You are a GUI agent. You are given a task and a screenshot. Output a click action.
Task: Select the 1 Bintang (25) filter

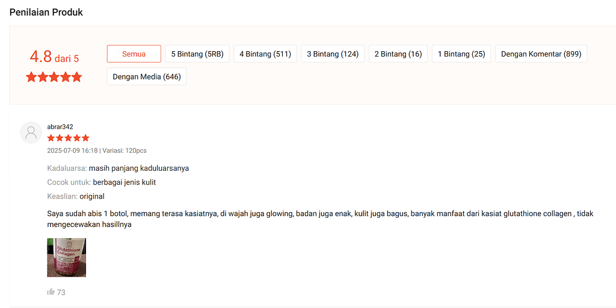461,54
